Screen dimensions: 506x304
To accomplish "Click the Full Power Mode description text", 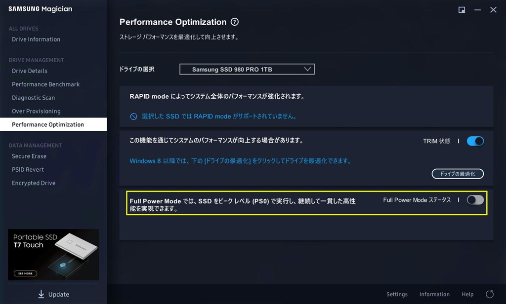I will 243,205.
